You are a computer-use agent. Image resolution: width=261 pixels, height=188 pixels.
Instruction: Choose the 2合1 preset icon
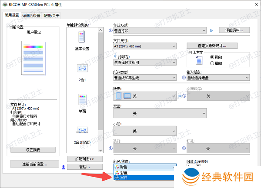click(x=82, y=68)
